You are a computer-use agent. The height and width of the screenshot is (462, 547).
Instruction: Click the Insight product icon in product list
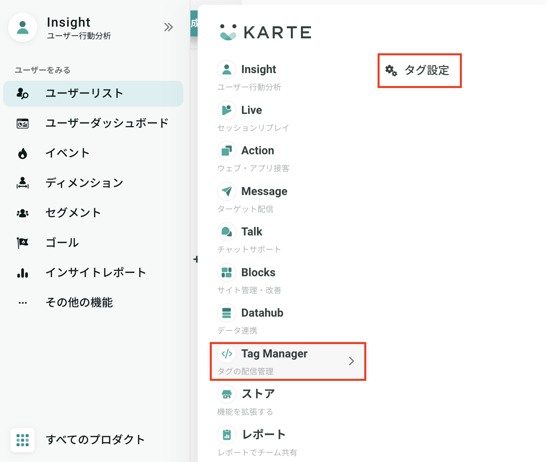(x=227, y=69)
